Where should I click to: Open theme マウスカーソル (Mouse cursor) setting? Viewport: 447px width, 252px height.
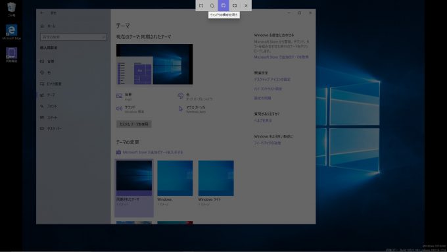[192, 109]
